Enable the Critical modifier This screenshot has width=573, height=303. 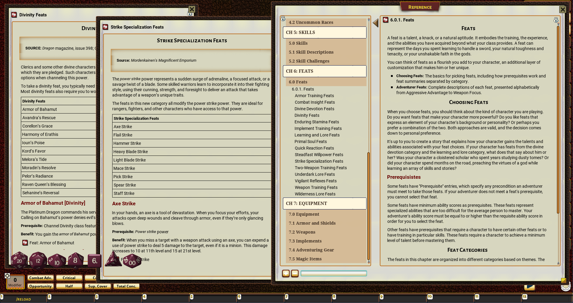(x=69, y=278)
